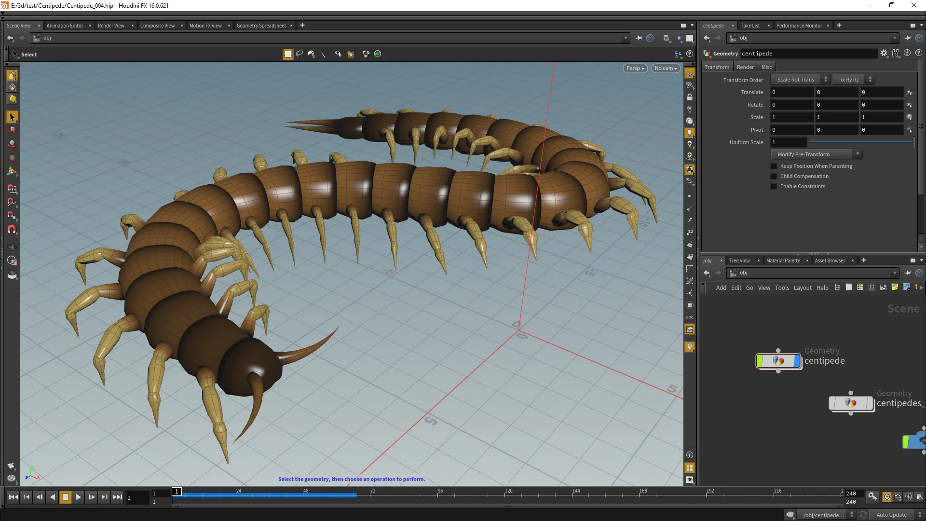This screenshot has height=521, width=926.
Task: Activate the lasso selection tool
Action: [x=300, y=54]
